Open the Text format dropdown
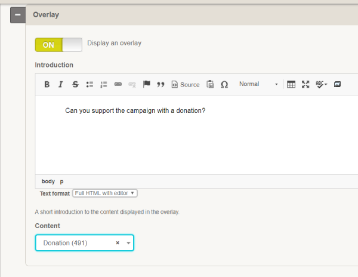 [x=105, y=193]
